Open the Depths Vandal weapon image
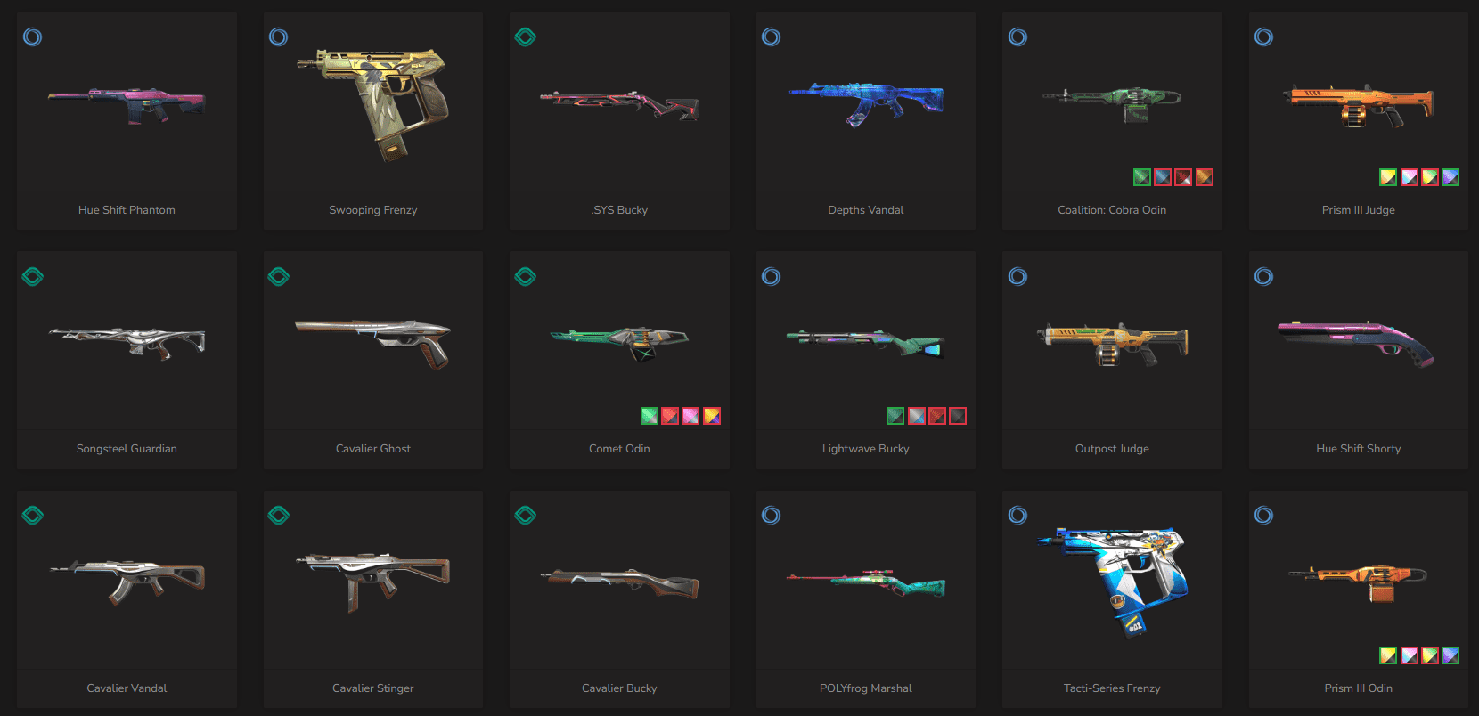Screen dimensions: 1479x716 pos(865,102)
